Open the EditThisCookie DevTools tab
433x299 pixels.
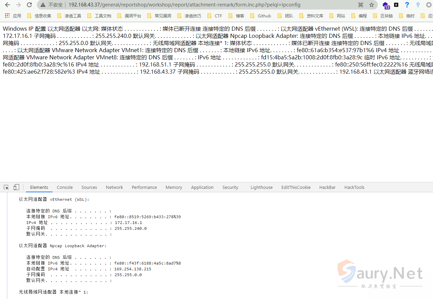[296, 187]
